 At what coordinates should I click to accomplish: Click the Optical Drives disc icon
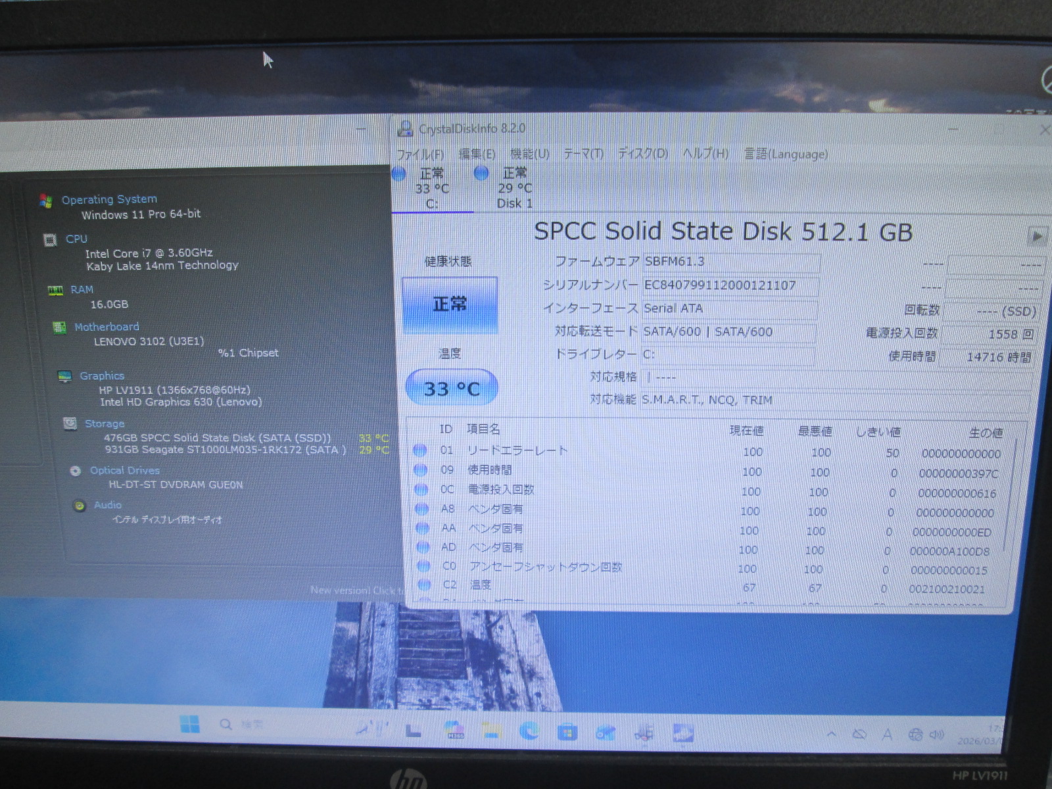click(x=76, y=471)
